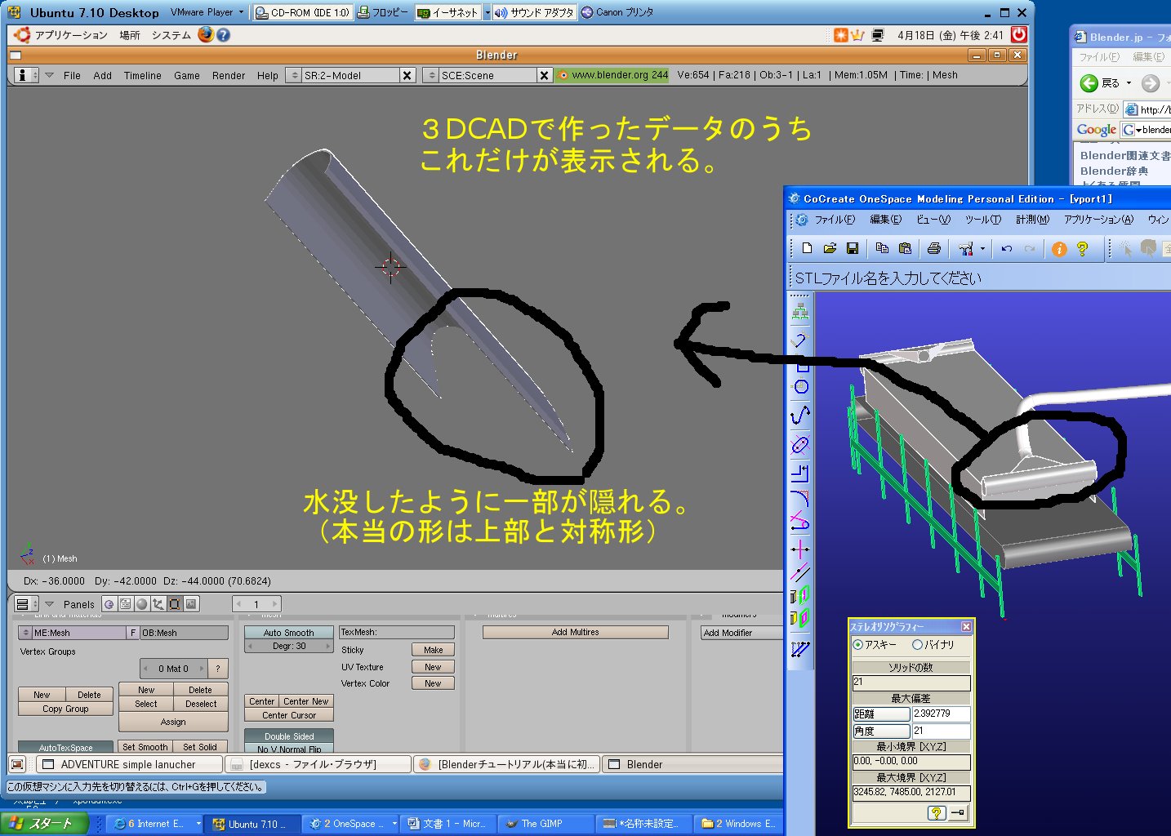Click the frame number 1 field in Blender

(x=256, y=604)
